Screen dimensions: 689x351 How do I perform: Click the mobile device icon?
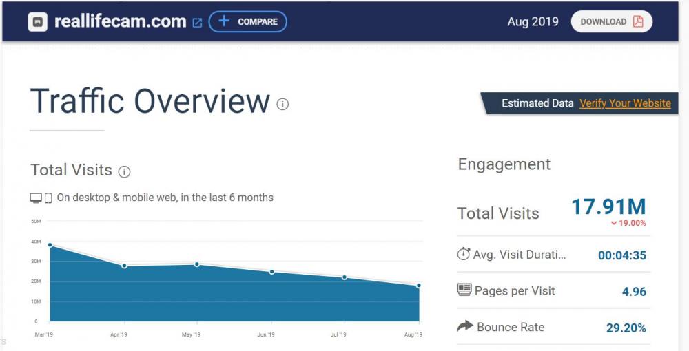click(48, 198)
